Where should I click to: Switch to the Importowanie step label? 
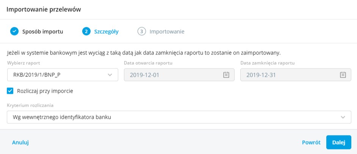click(167, 31)
